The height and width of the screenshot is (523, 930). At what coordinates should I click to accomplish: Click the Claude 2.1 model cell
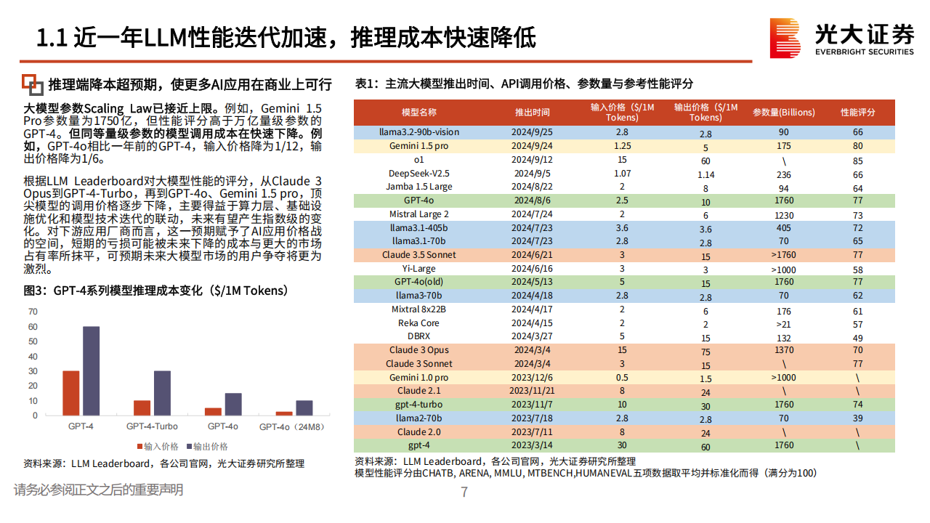pyautogui.click(x=419, y=391)
